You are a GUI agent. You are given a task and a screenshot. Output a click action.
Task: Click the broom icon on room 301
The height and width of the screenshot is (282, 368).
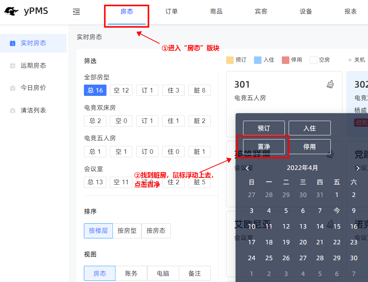point(330,84)
